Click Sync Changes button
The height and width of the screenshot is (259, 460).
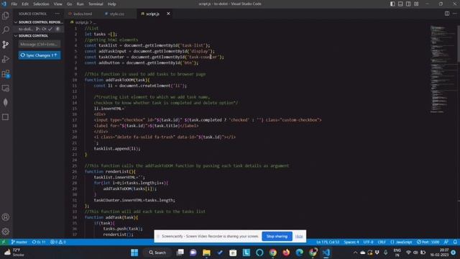point(40,55)
